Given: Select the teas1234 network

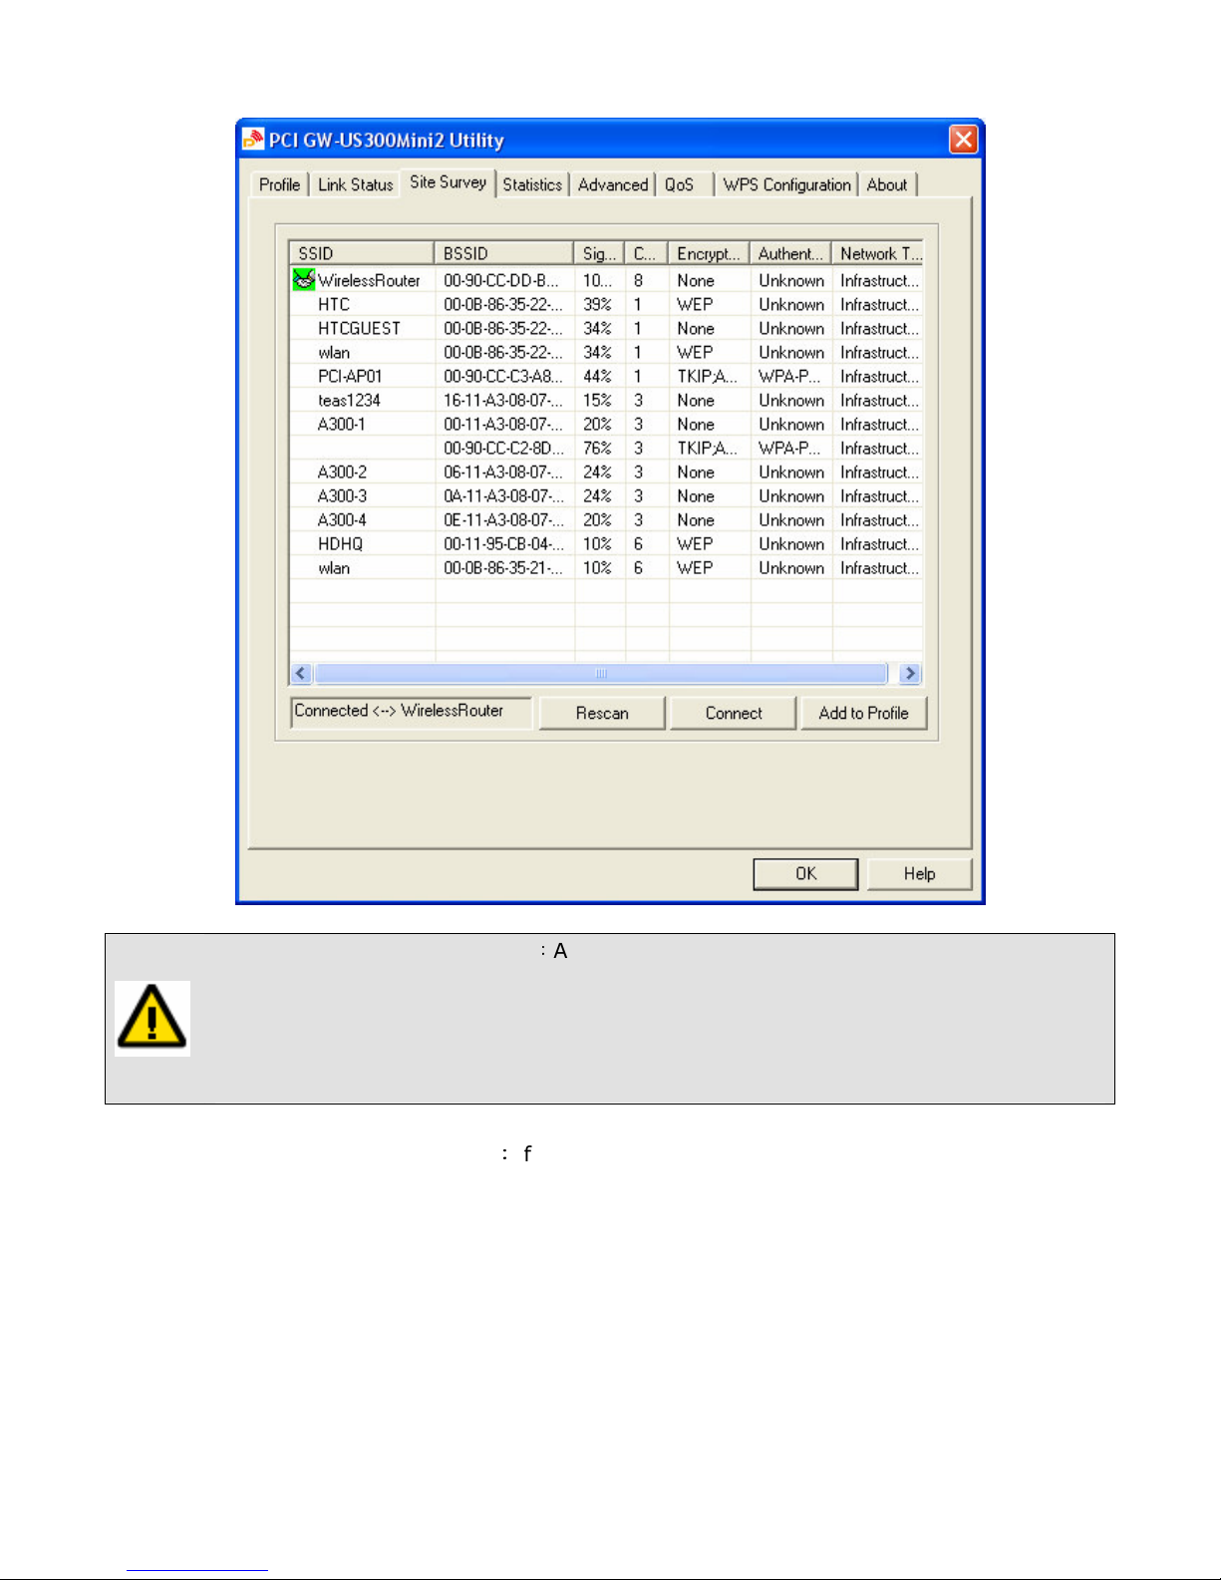Looking at the screenshot, I should pos(606,400).
